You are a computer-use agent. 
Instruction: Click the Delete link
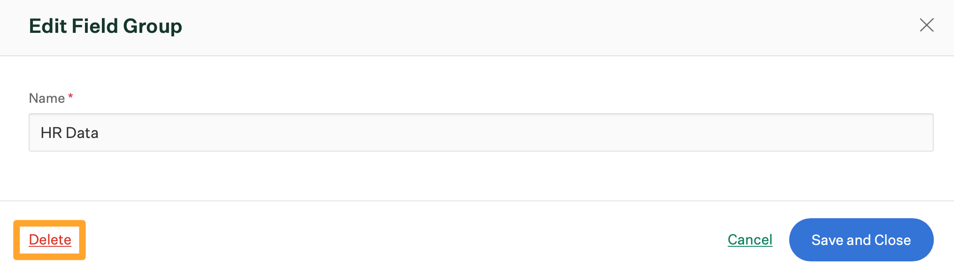50,240
